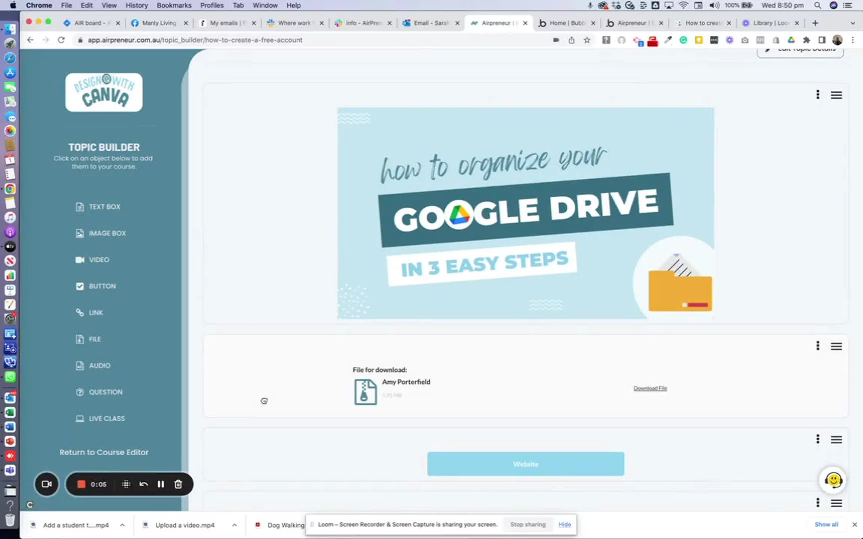Open the Bookmarks menu
This screenshot has height=539, width=863.
(174, 5)
